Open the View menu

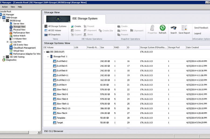pyautogui.click(x=13, y=7)
